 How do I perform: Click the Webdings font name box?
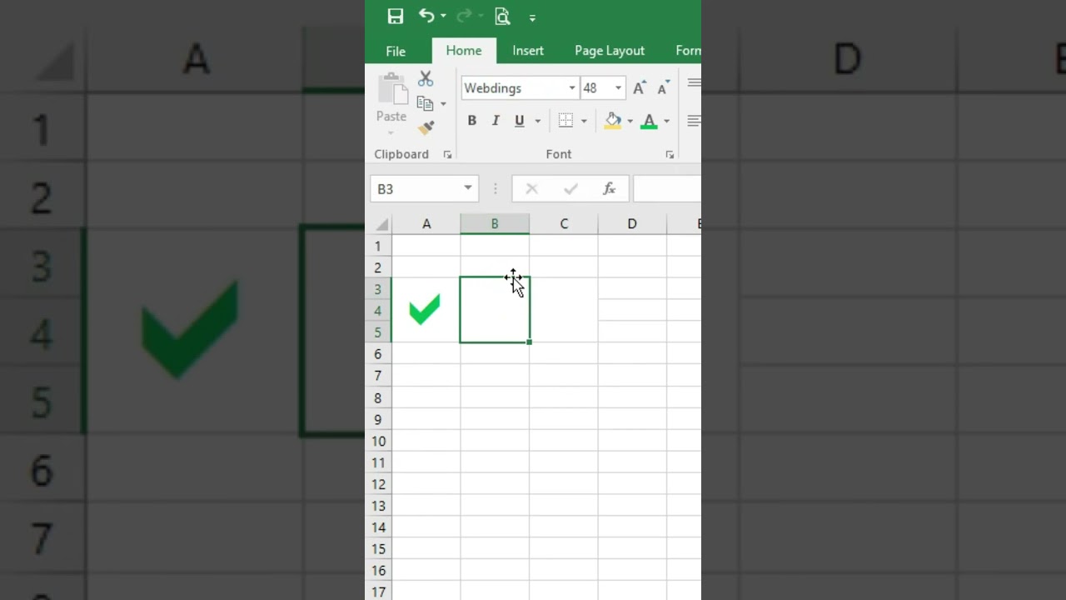(513, 88)
